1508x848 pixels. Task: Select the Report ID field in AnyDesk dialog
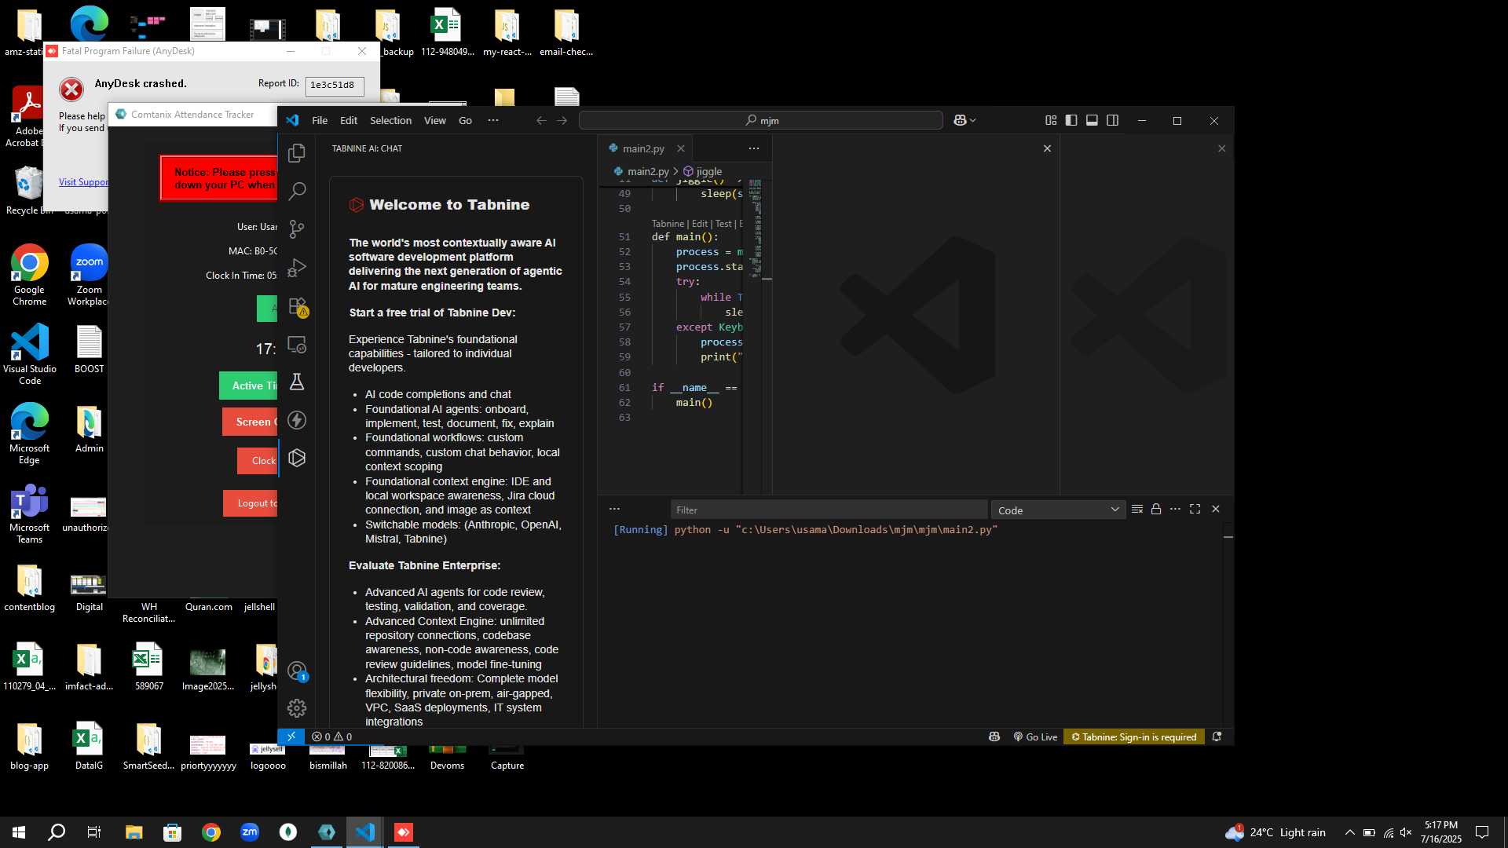point(335,85)
